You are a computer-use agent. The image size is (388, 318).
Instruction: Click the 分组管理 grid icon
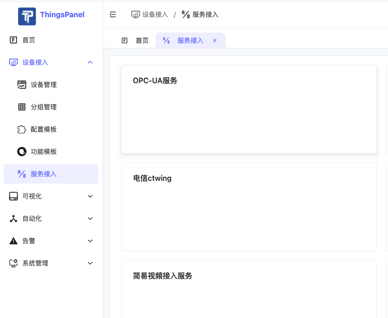tap(22, 107)
